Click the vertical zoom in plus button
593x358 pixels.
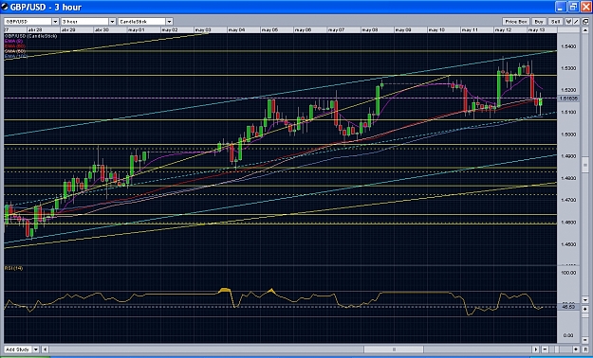pos(585,309)
